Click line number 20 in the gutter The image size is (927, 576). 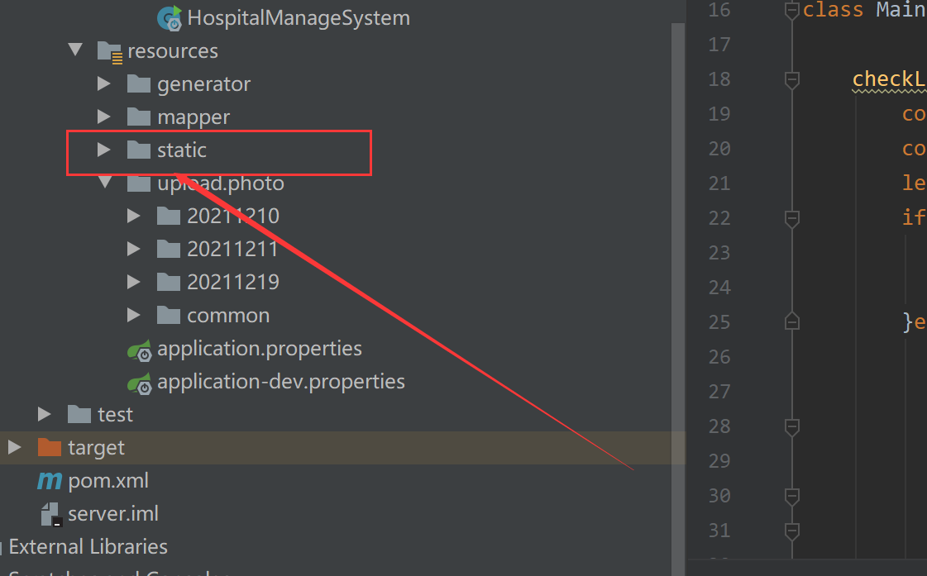(x=719, y=148)
